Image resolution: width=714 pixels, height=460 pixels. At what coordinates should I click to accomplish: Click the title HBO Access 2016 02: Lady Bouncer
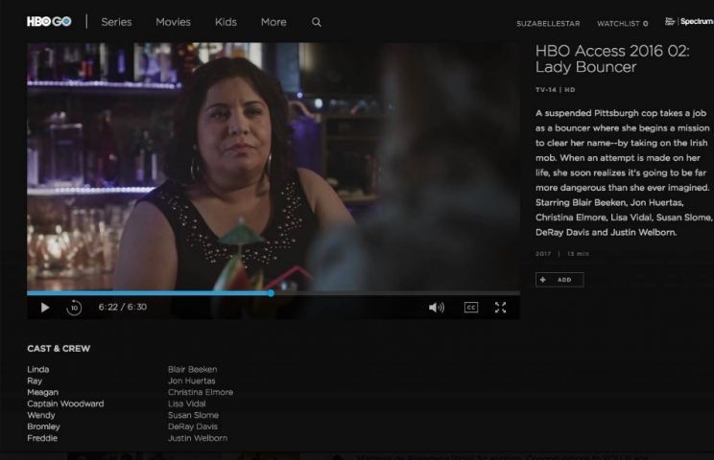pyautogui.click(x=612, y=58)
